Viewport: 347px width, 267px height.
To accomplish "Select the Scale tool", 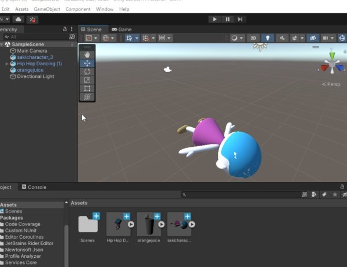I will tap(87, 80).
